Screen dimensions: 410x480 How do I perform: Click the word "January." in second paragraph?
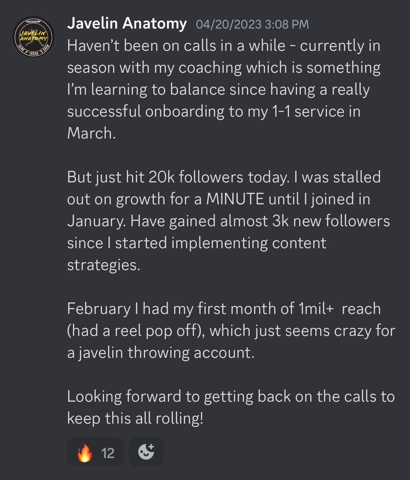tap(96, 221)
